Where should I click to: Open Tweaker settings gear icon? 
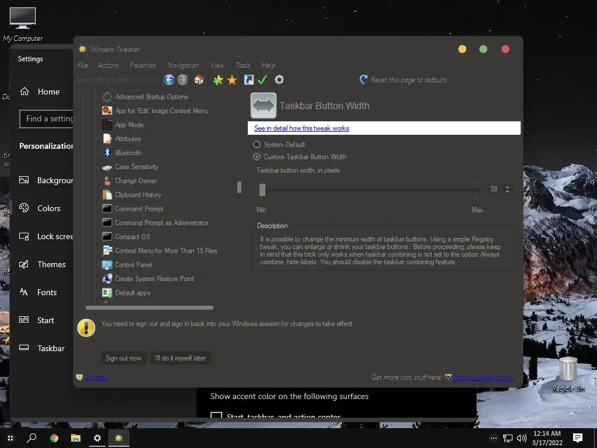[x=279, y=79]
